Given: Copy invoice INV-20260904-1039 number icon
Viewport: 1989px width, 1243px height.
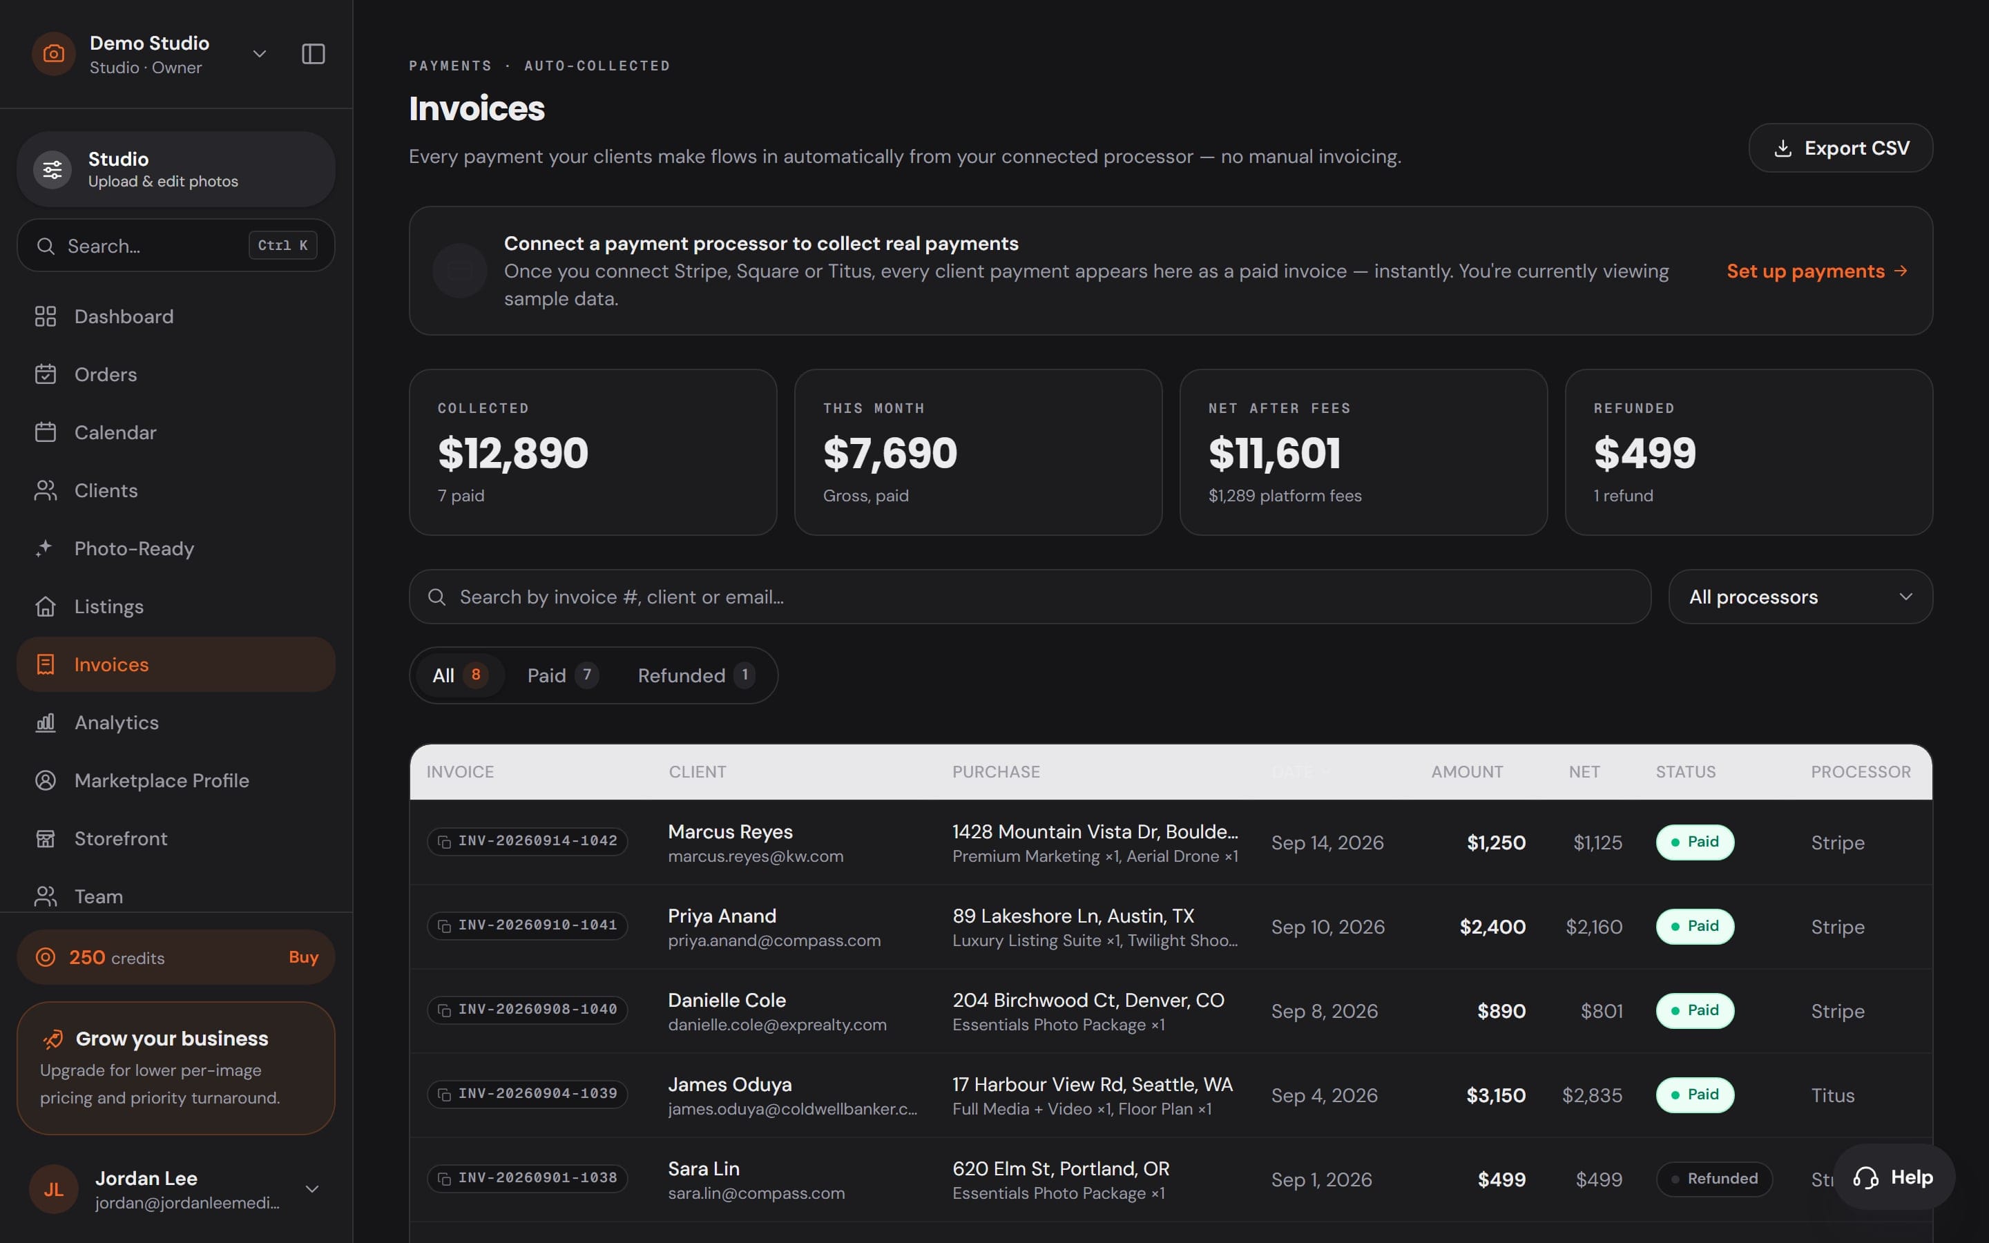Looking at the screenshot, I should (445, 1095).
